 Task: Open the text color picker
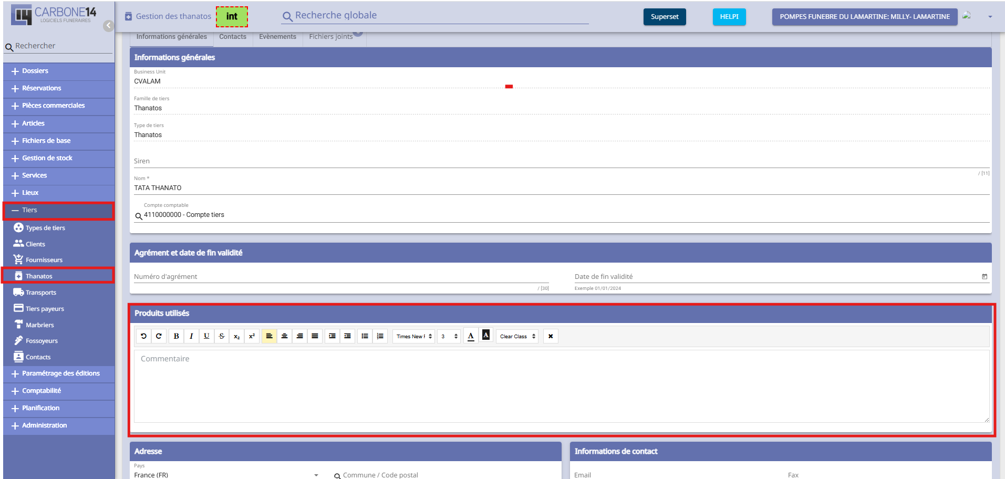tap(471, 336)
